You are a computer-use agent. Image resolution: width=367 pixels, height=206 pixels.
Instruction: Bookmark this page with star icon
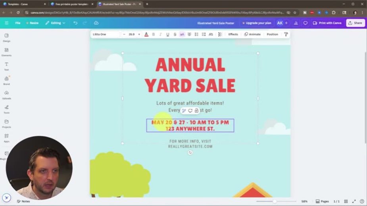point(295,13)
